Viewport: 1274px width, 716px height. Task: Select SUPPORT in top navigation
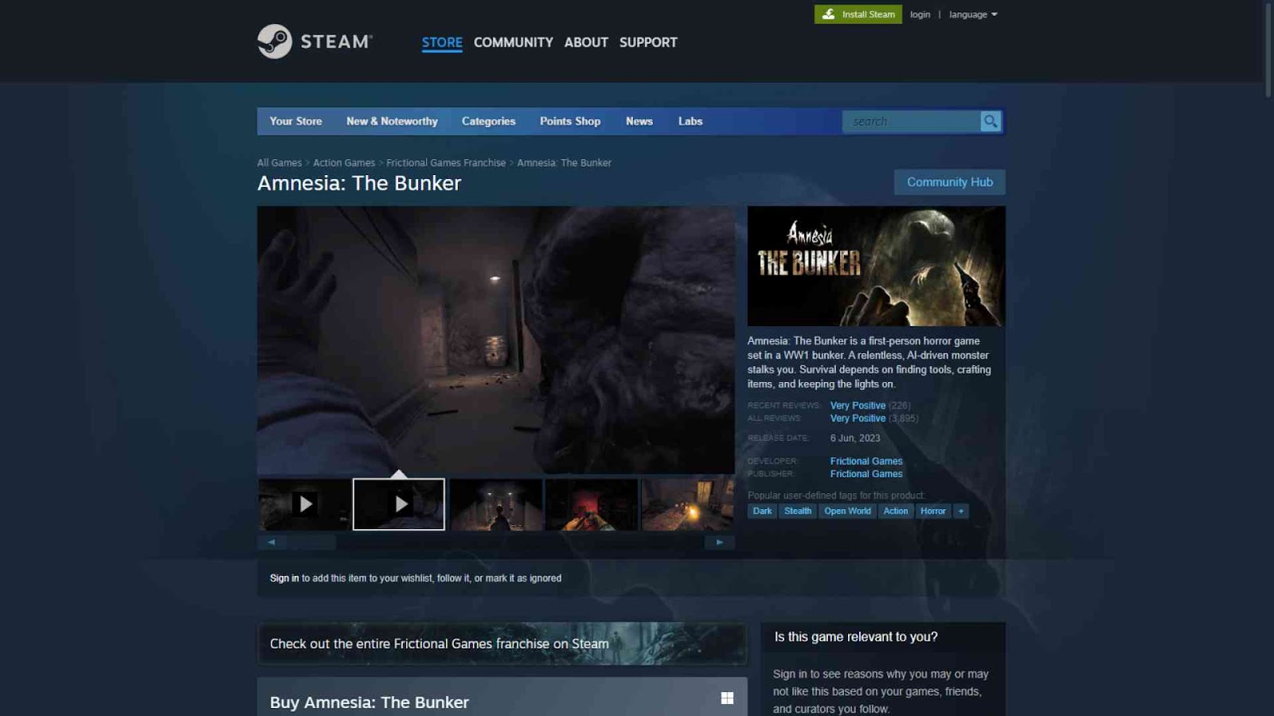[x=648, y=42]
